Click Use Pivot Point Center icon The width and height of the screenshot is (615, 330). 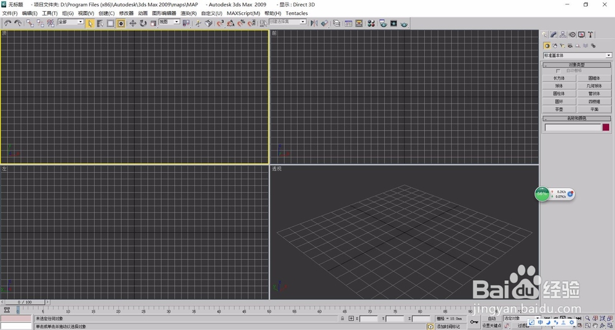coord(186,23)
